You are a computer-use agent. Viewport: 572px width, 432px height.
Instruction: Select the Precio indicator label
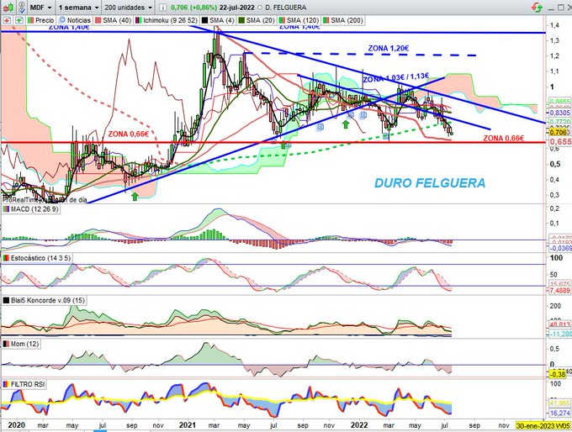[x=41, y=20]
